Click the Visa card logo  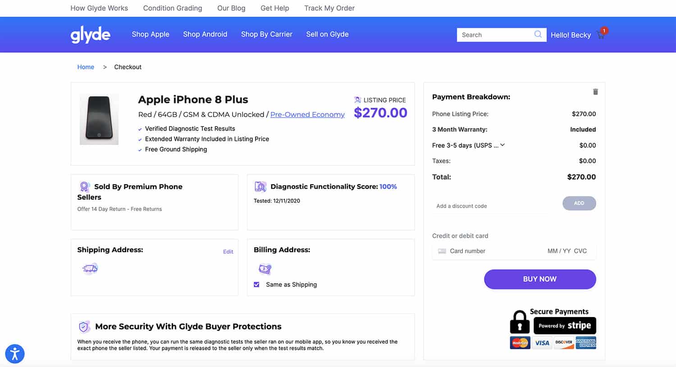point(542,343)
